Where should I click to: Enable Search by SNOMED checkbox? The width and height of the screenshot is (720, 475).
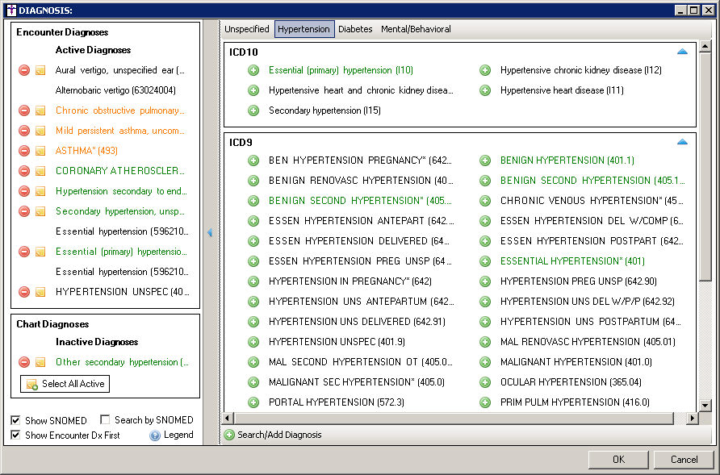(x=106, y=420)
